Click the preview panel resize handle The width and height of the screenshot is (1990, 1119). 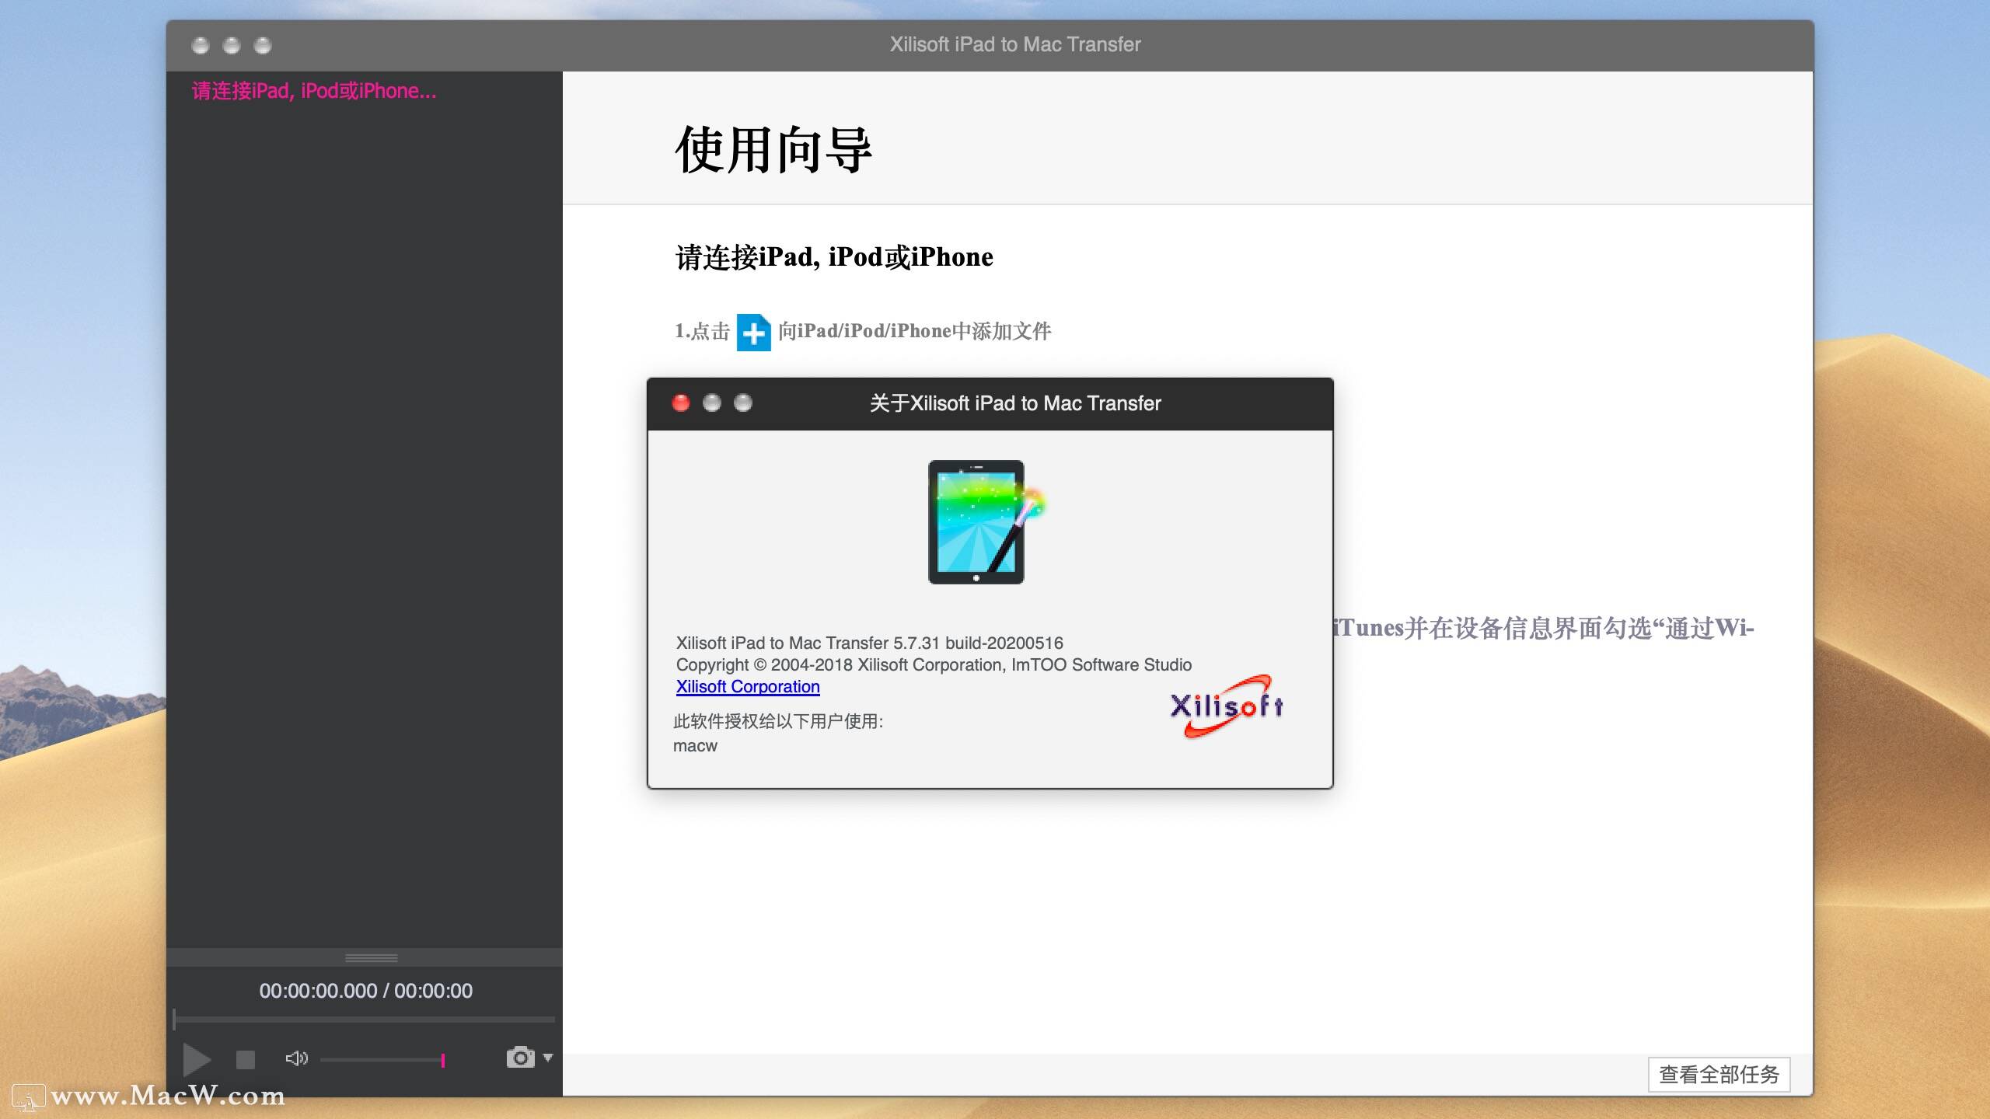point(371,957)
